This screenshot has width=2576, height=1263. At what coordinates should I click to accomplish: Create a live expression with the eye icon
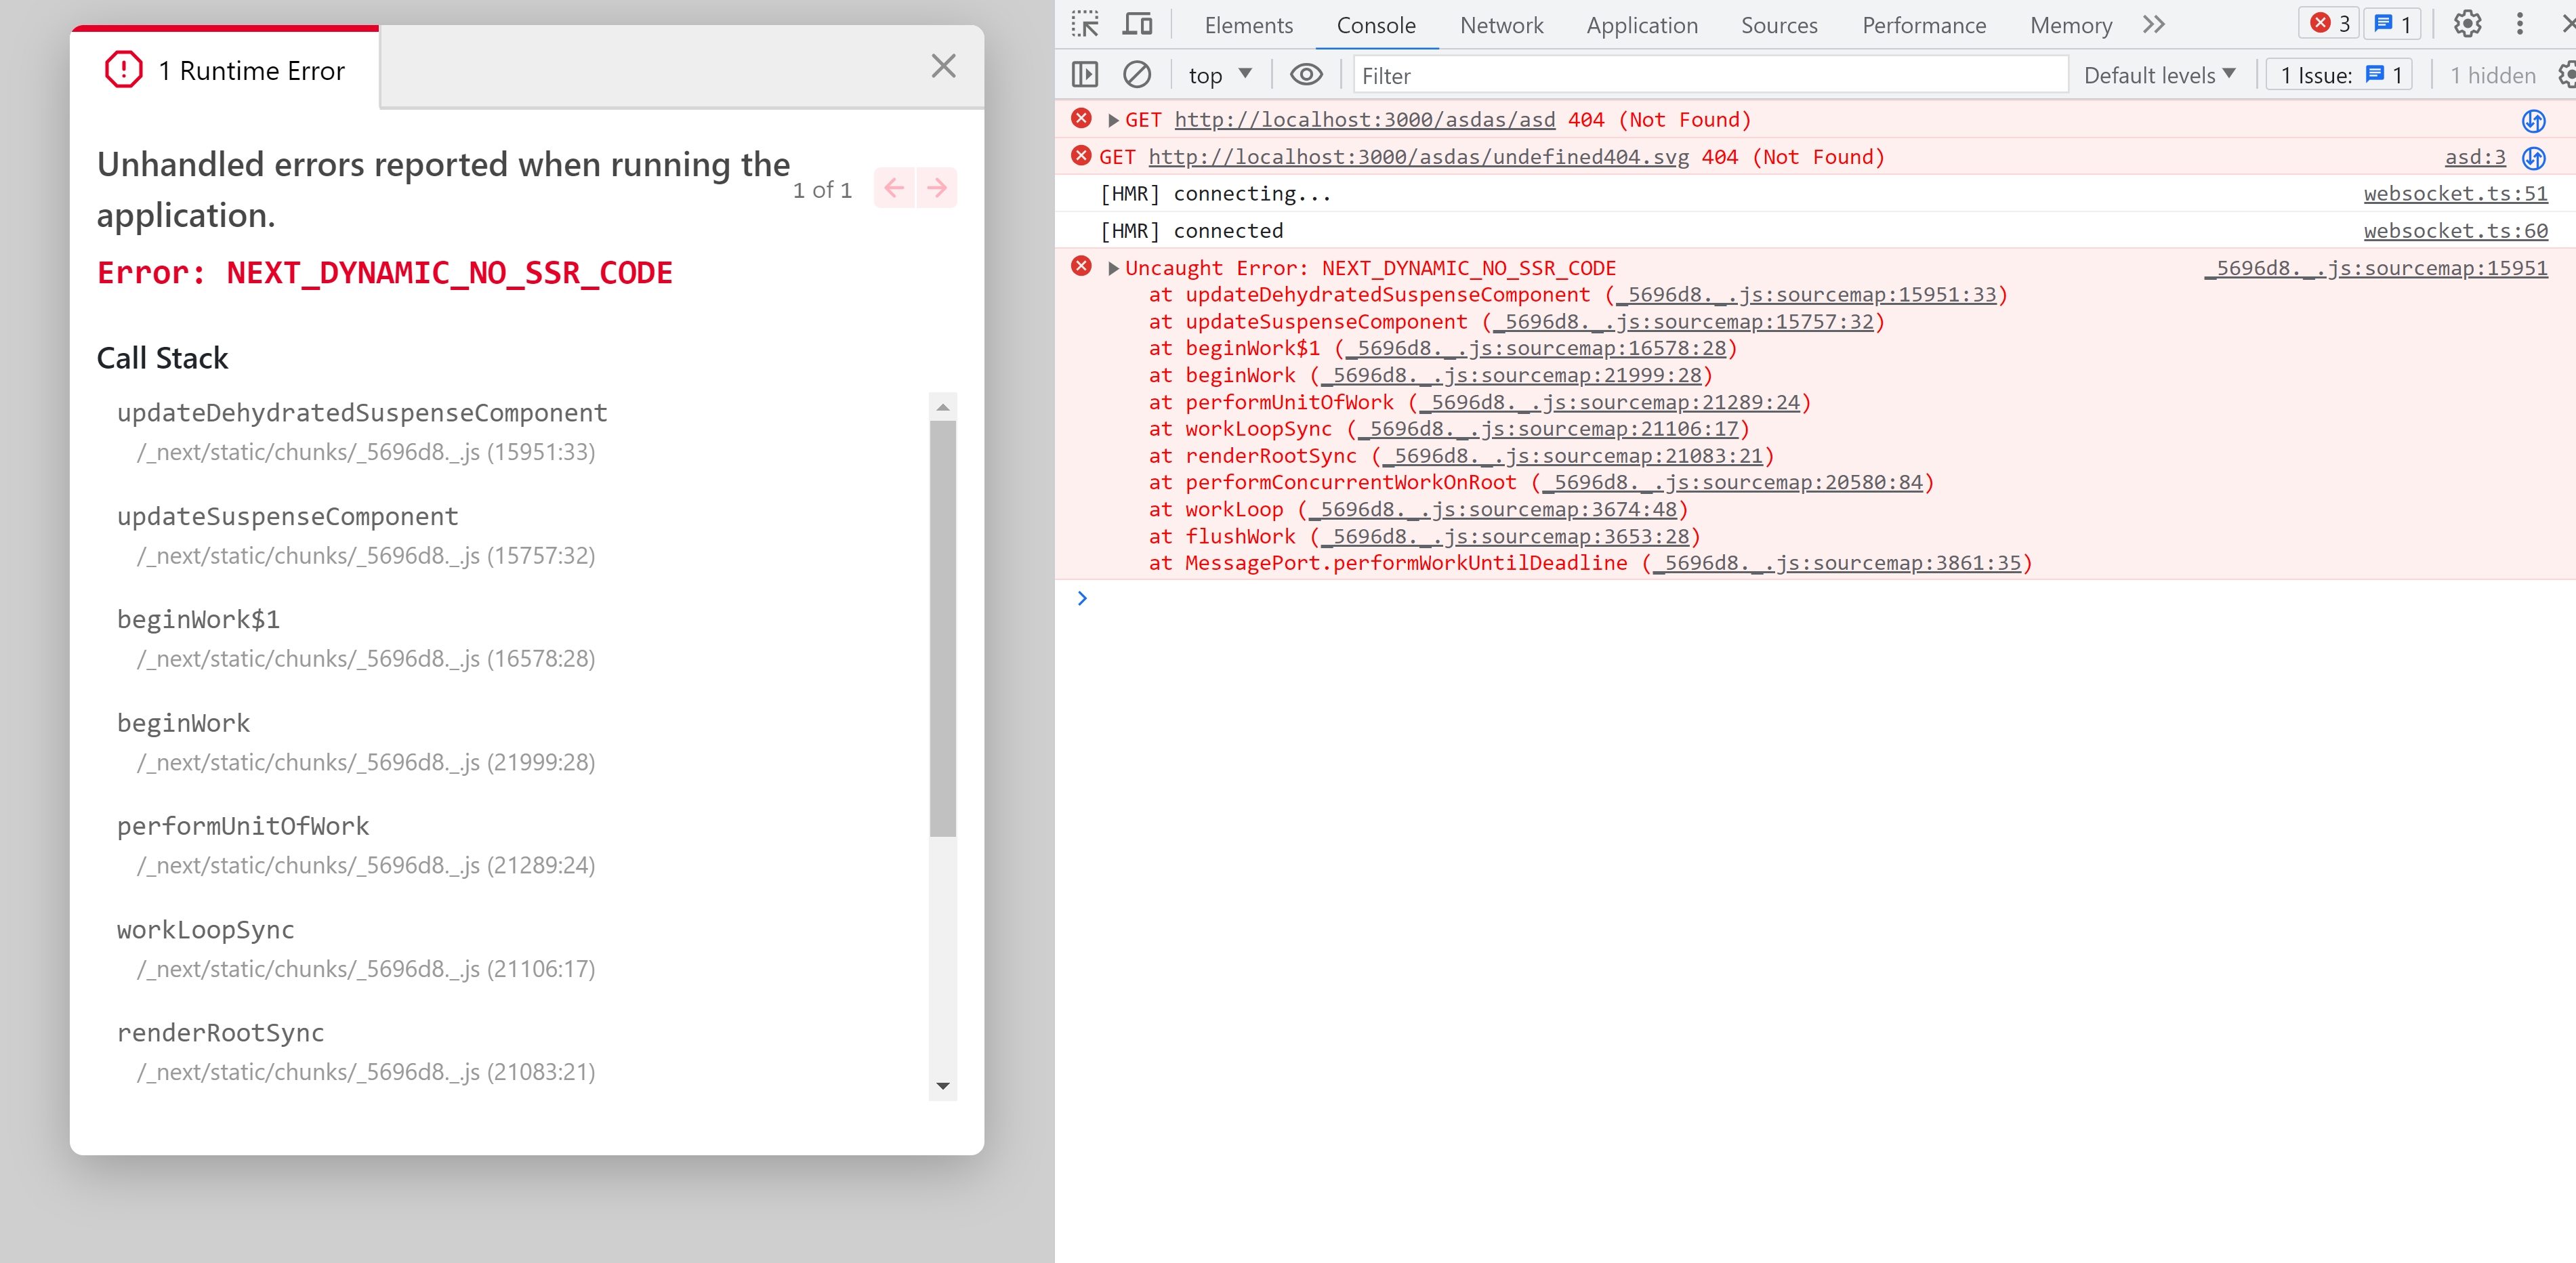point(1307,74)
